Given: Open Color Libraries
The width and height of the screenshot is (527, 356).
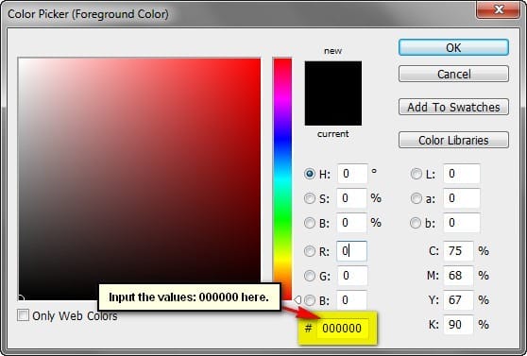Looking at the screenshot, I should pos(453,140).
